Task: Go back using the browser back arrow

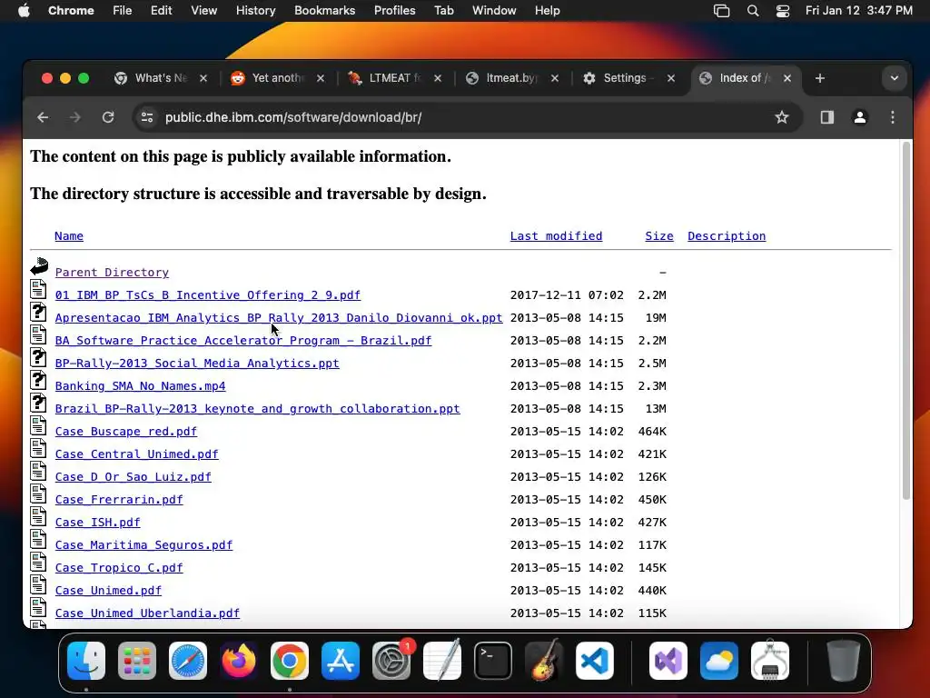Action: point(43,117)
